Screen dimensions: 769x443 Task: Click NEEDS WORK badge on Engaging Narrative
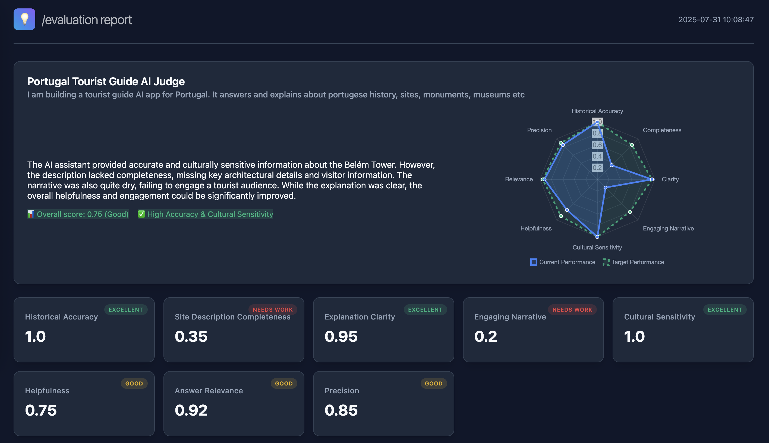[572, 309]
